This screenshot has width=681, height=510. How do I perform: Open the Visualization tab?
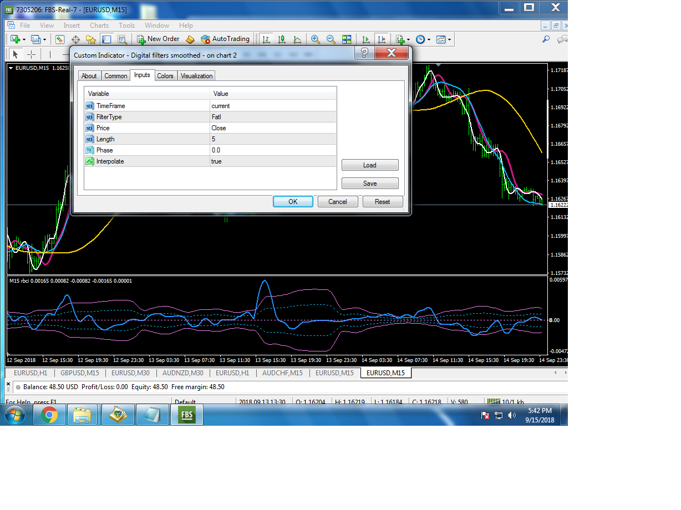tap(196, 76)
